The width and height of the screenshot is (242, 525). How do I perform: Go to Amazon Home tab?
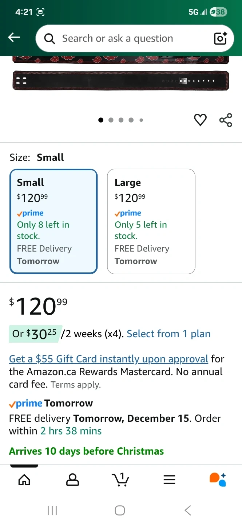click(24, 479)
